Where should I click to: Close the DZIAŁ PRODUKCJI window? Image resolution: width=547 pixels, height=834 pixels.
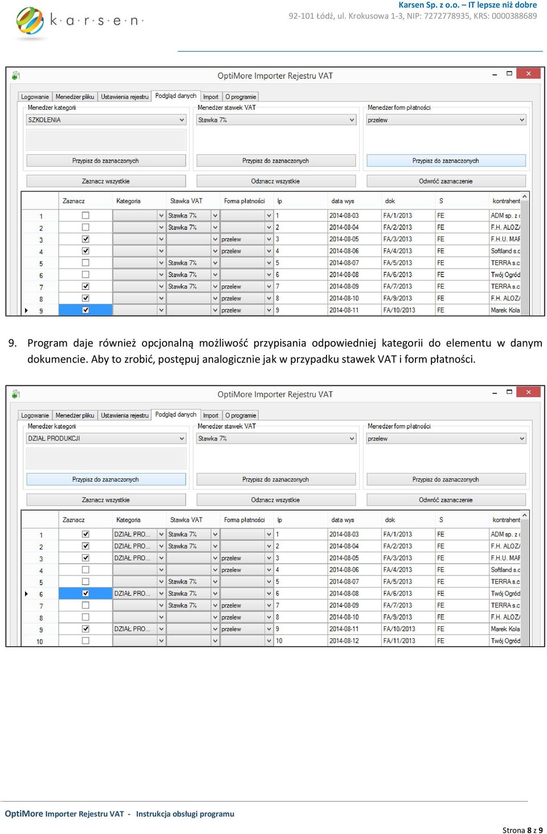pos(528,392)
